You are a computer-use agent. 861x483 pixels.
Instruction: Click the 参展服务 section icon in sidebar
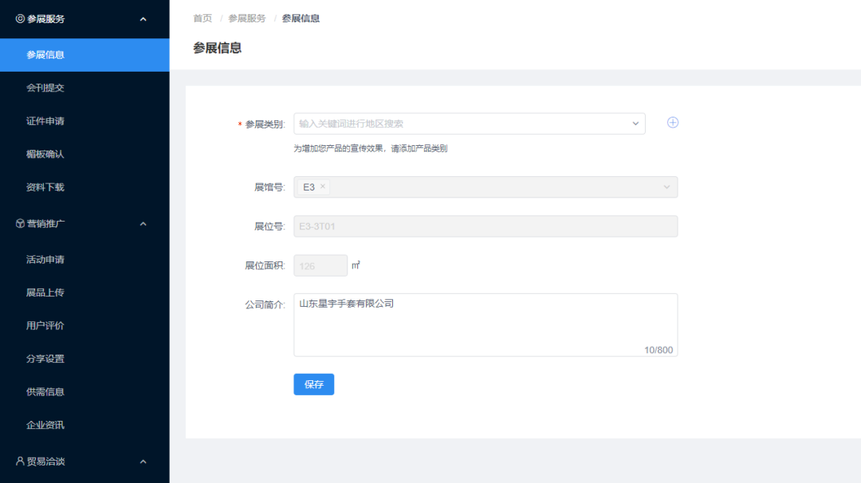(x=20, y=18)
